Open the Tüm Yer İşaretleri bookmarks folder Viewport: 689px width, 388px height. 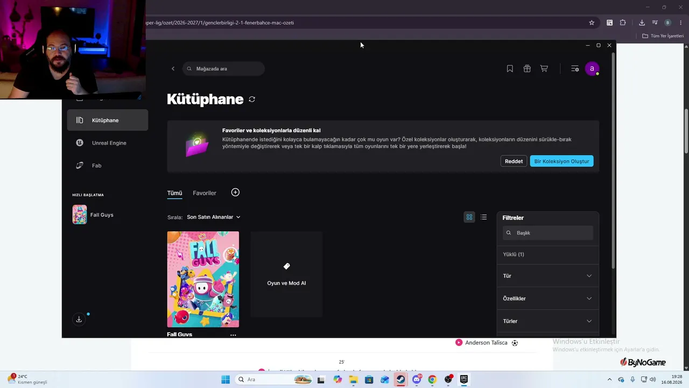663,36
